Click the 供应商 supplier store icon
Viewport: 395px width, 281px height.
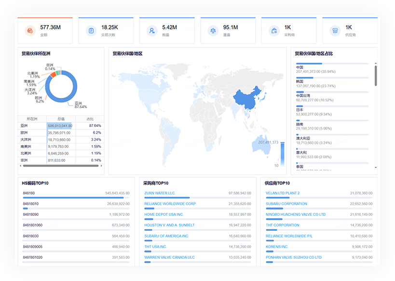point(335,30)
